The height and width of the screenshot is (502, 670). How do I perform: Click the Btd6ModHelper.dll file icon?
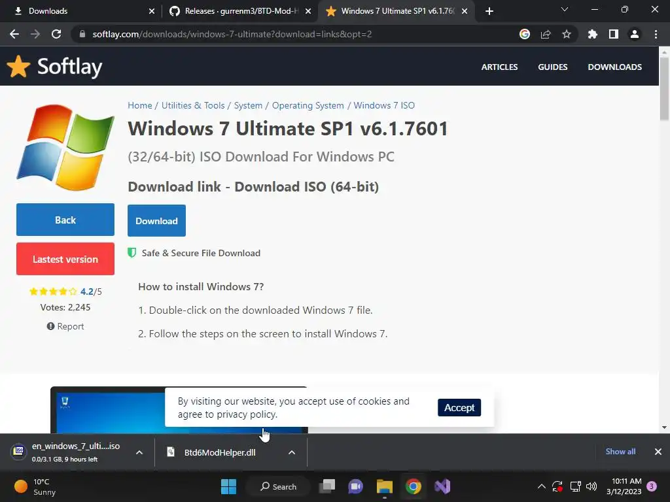point(171,452)
